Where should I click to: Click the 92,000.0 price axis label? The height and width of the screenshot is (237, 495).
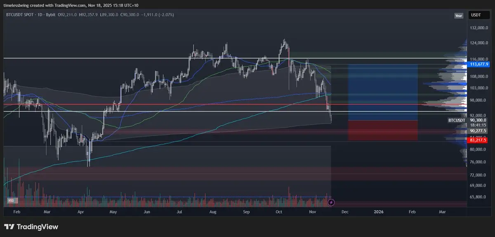click(478, 115)
